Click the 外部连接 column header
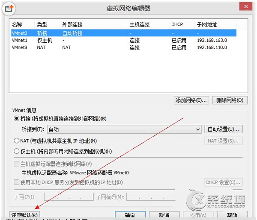The image size is (257, 220). pyautogui.click(x=93, y=24)
